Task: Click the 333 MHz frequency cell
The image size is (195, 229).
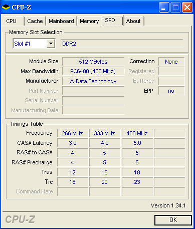Action: pyautogui.click(x=105, y=133)
